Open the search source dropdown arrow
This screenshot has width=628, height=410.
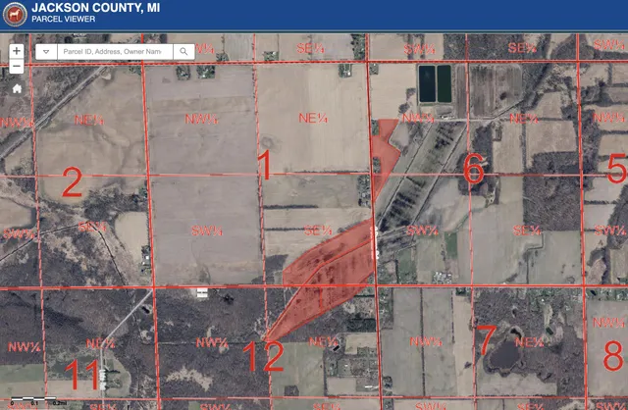coord(46,51)
